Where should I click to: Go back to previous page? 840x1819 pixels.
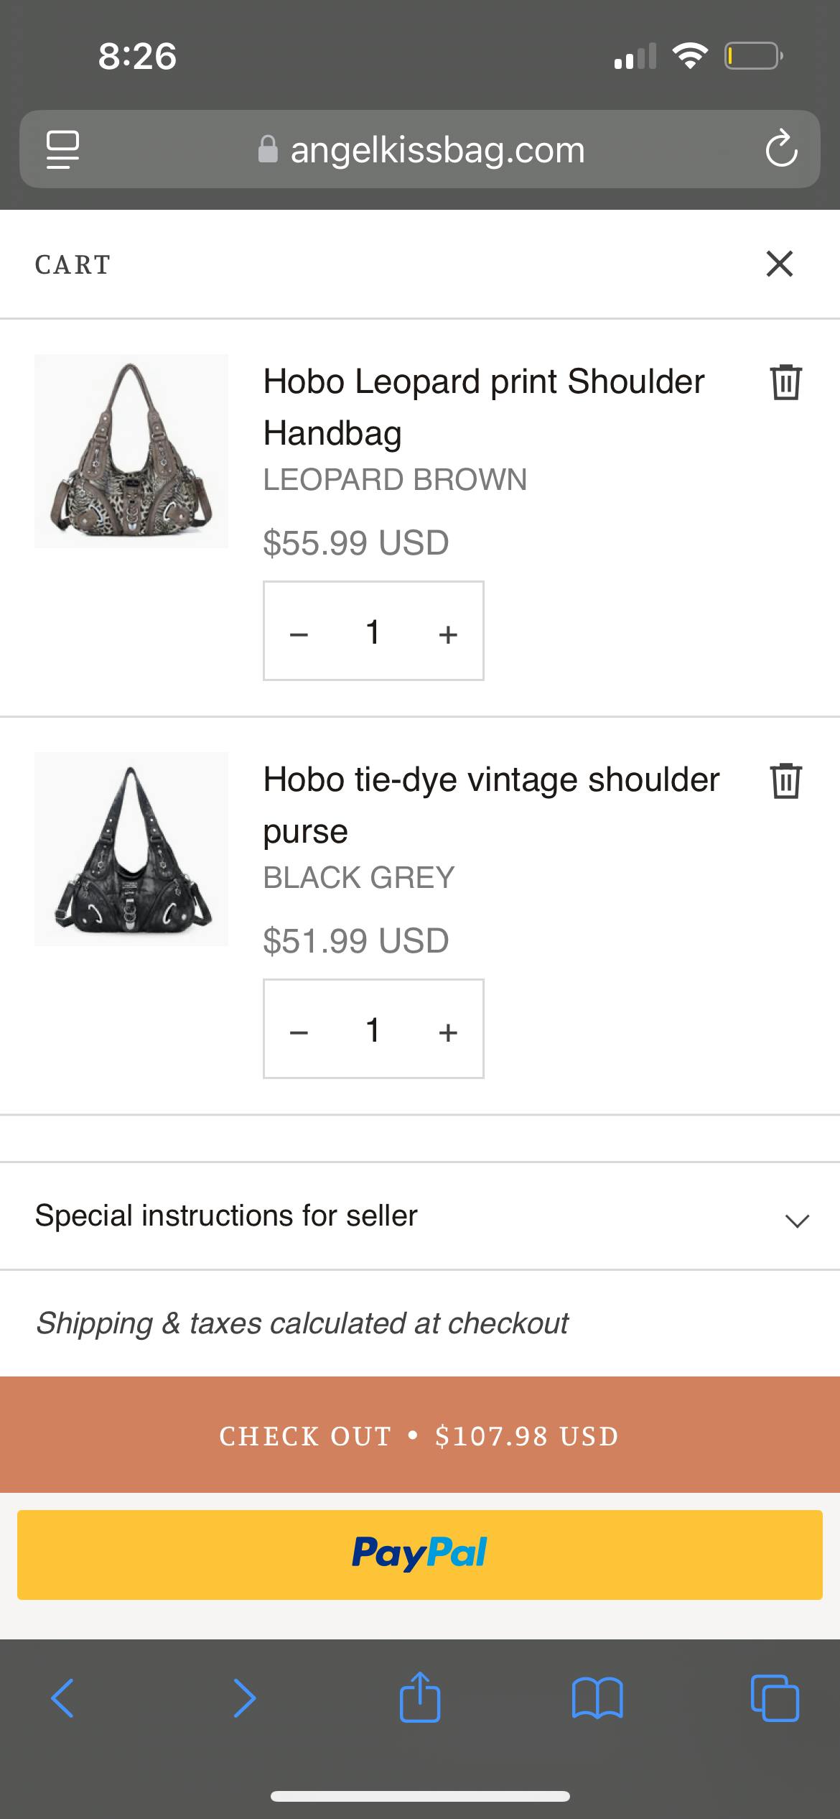click(x=63, y=1698)
